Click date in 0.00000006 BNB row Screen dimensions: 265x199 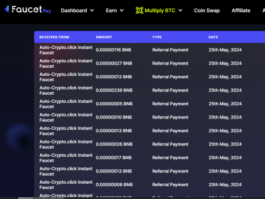point(225,185)
